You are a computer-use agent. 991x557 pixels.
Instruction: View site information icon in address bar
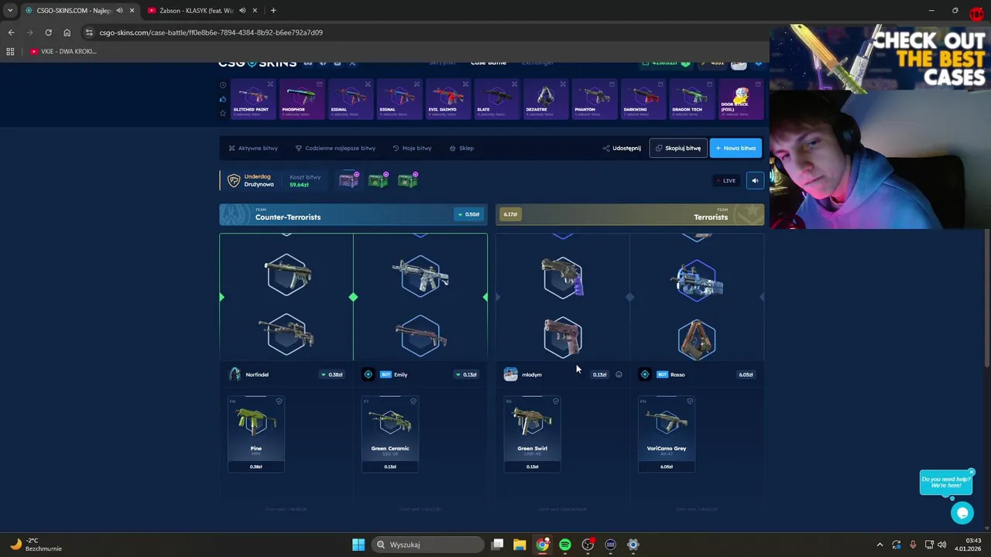click(x=89, y=32)
